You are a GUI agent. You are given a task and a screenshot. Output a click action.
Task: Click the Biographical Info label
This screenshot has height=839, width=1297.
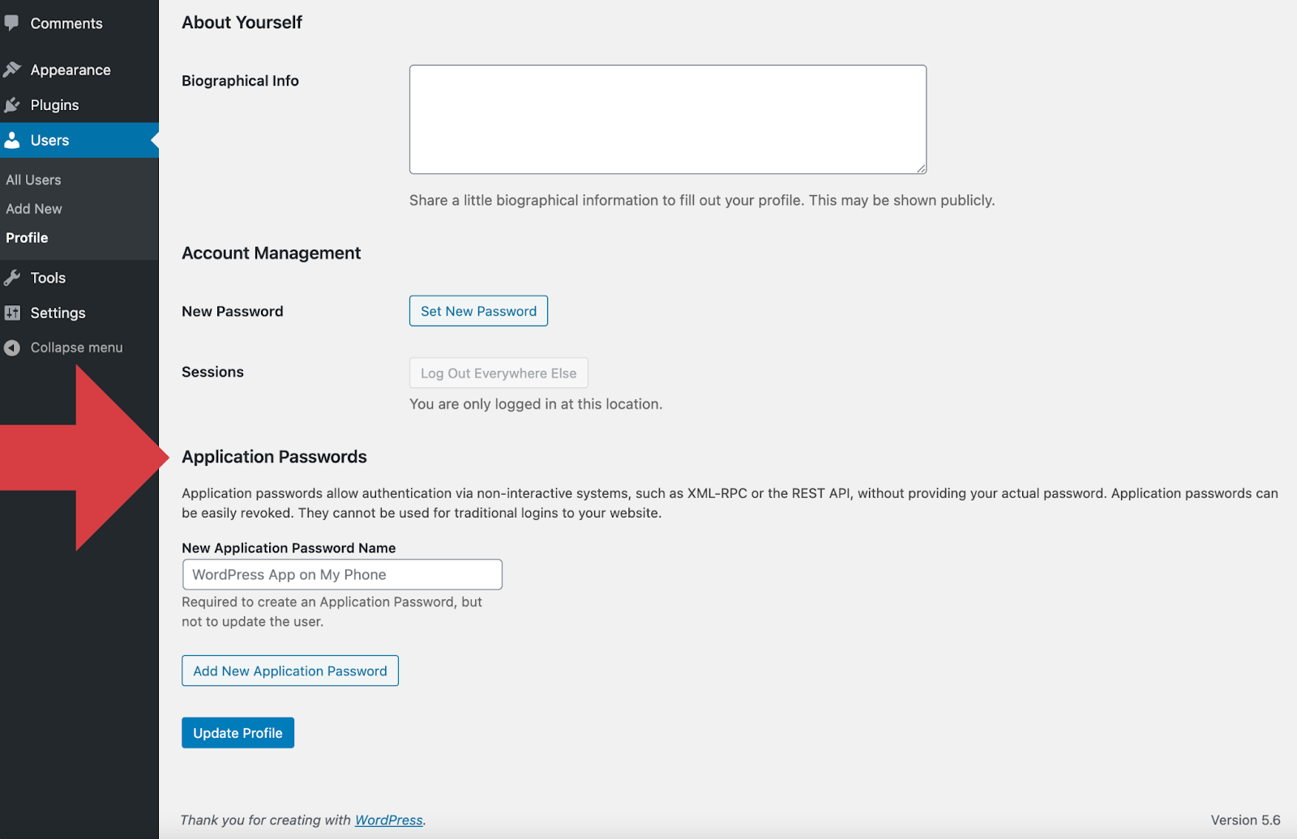(240, 81)
